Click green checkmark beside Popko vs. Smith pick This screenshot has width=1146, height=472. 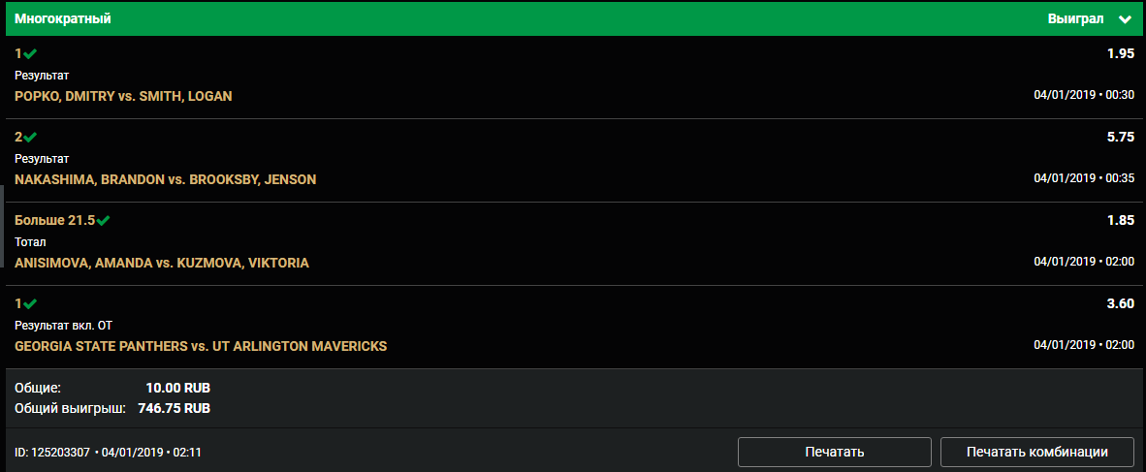[30, 54]
